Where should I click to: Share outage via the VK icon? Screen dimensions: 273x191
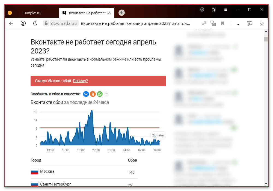(x=86, y=94)
